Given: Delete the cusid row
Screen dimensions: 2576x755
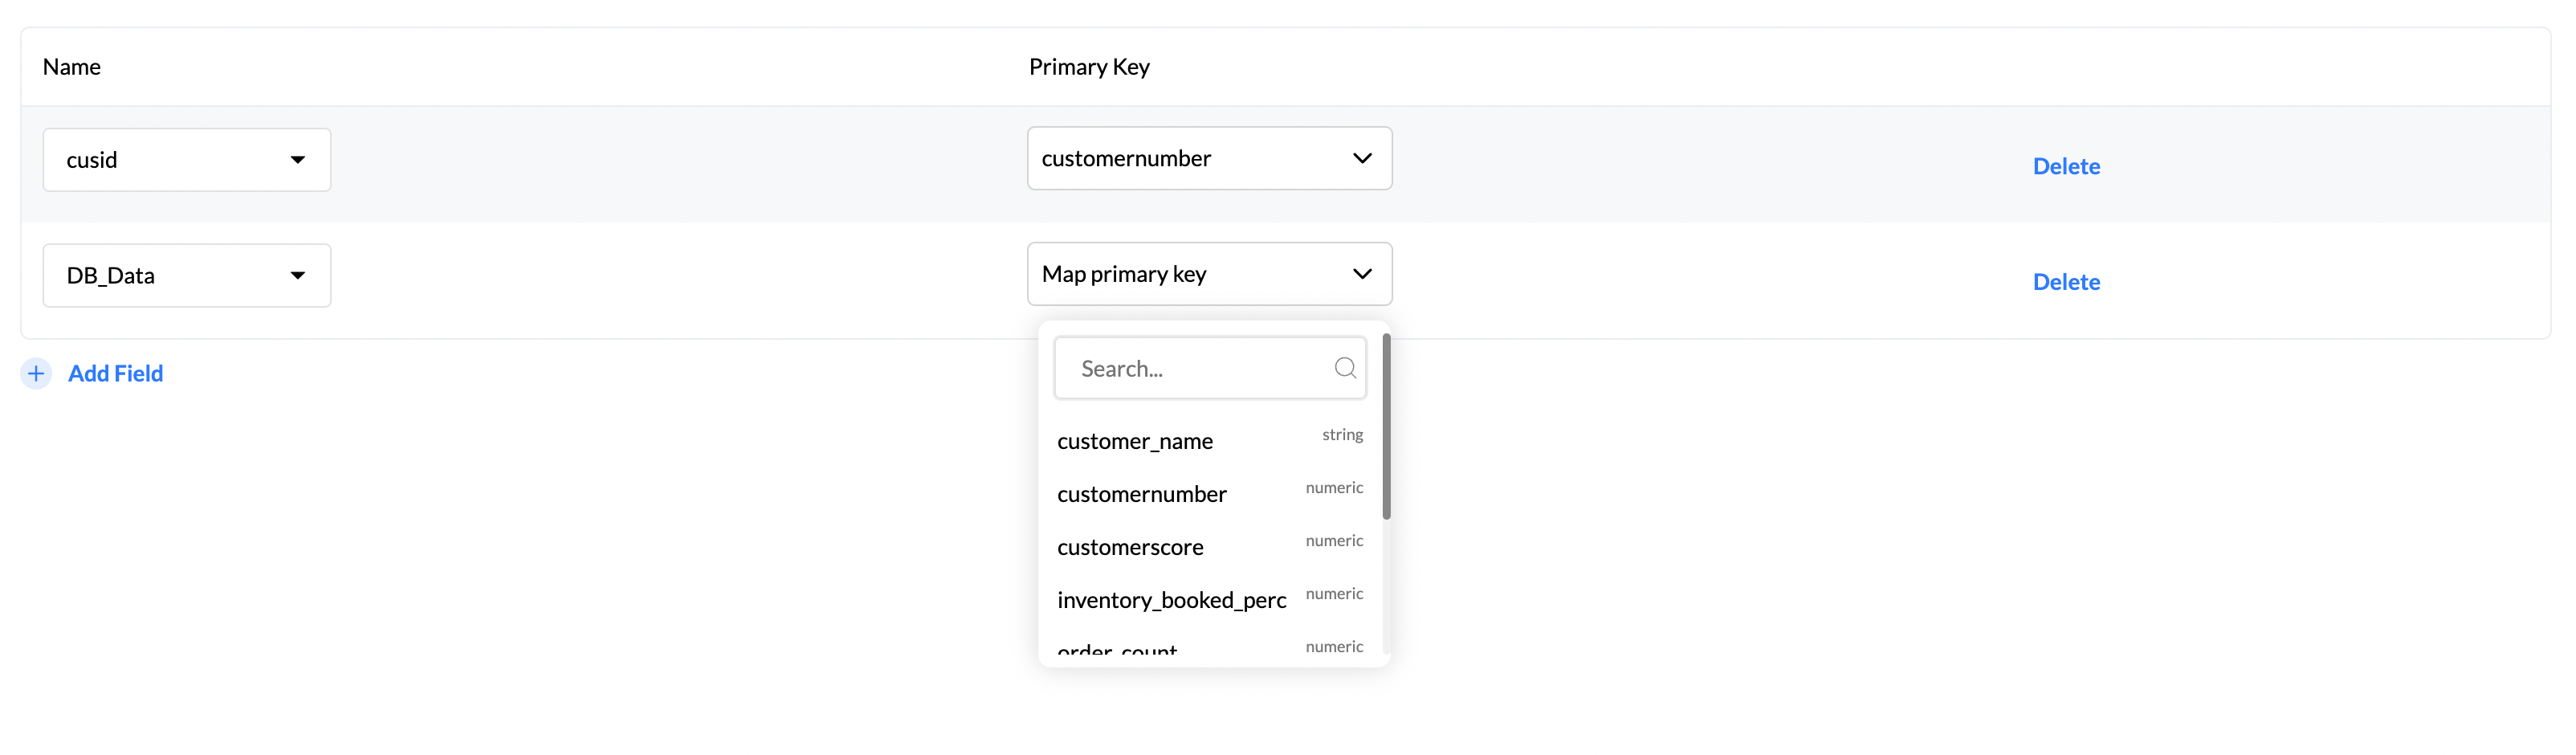Looking at the screenshot, I should coord(2065,166).
